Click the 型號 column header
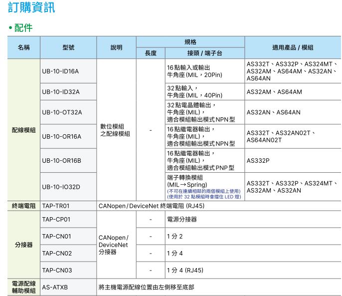 coord(68,47)
